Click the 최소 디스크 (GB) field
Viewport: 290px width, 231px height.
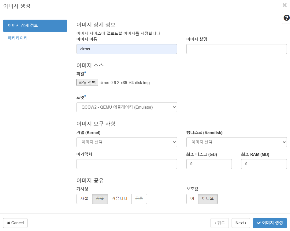[x=209, y=164]
